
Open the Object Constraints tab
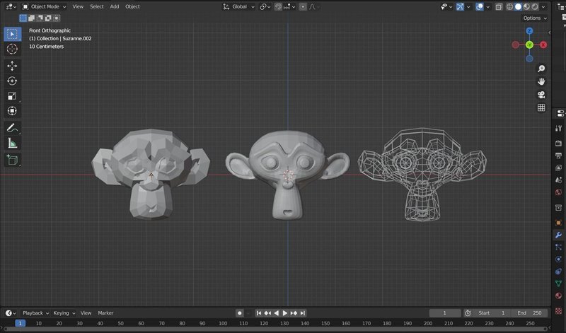point(558,271)
